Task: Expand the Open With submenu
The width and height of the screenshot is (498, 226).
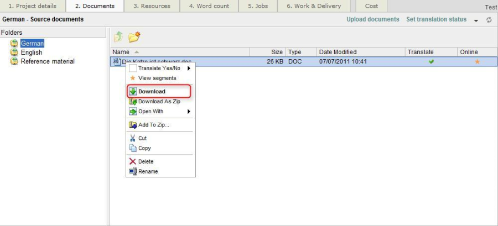Action: tap(189, 112)
